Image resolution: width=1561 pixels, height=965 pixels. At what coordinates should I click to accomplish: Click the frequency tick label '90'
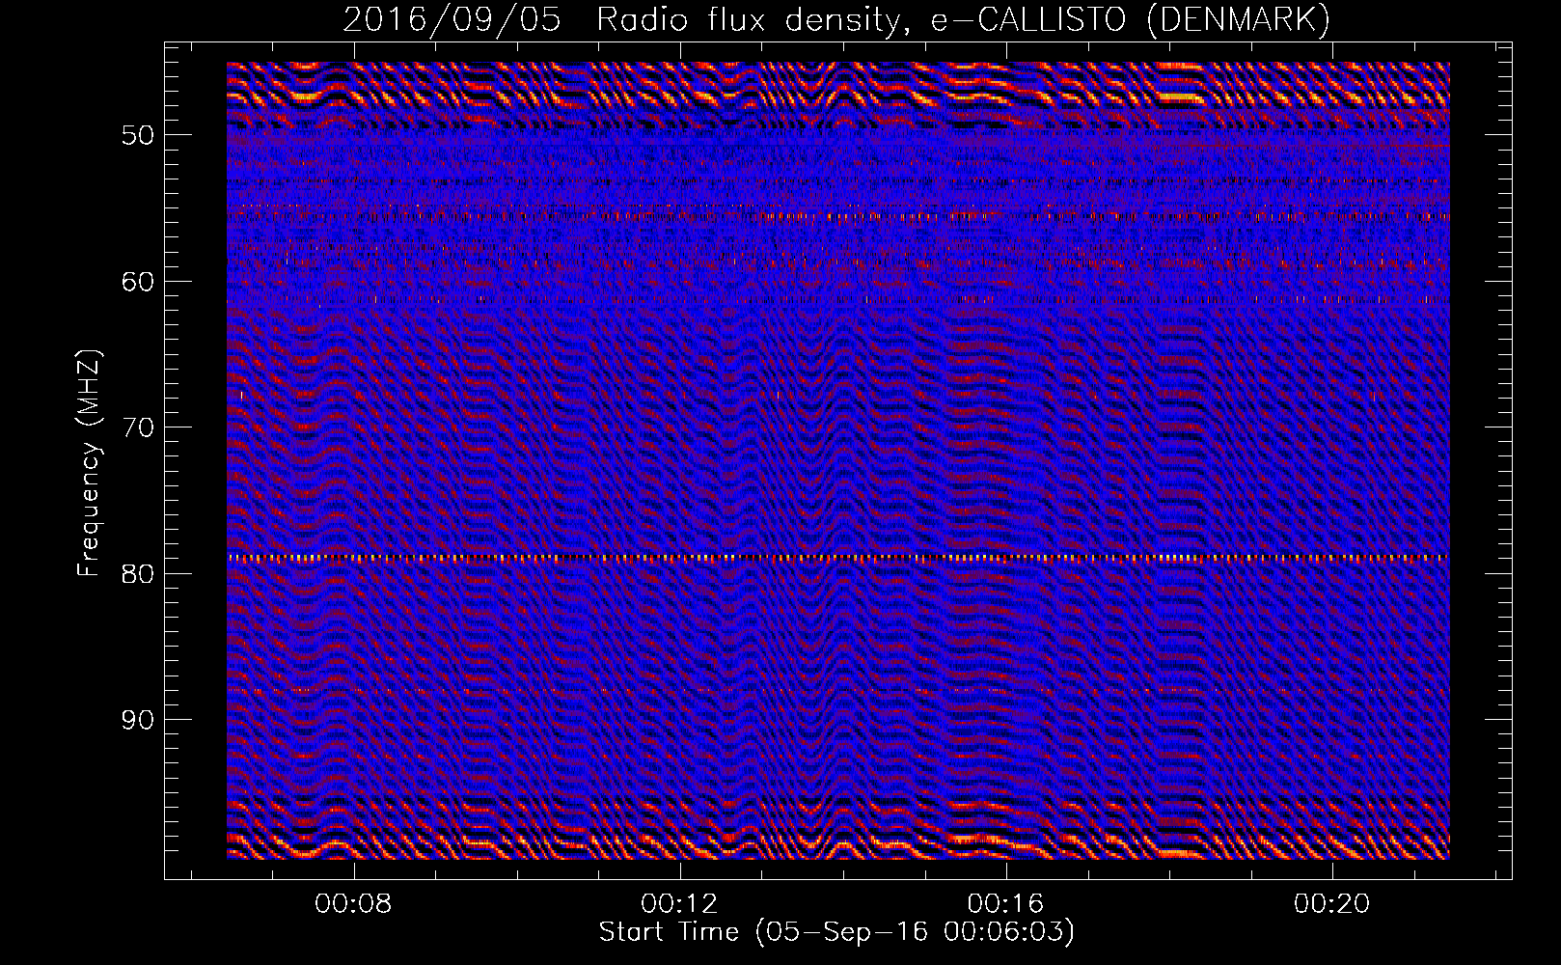[x=138, y=720]
